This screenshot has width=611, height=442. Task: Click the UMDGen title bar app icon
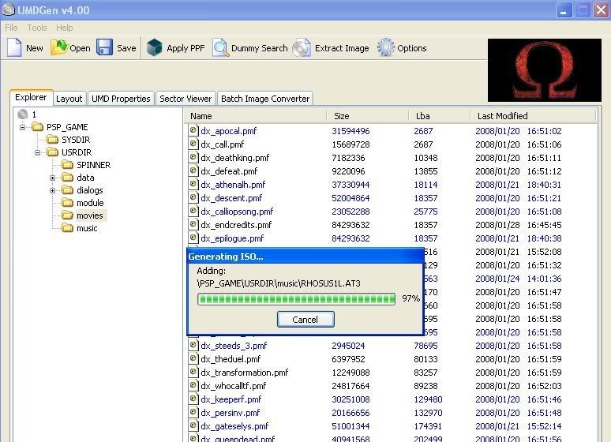point(9,9)
